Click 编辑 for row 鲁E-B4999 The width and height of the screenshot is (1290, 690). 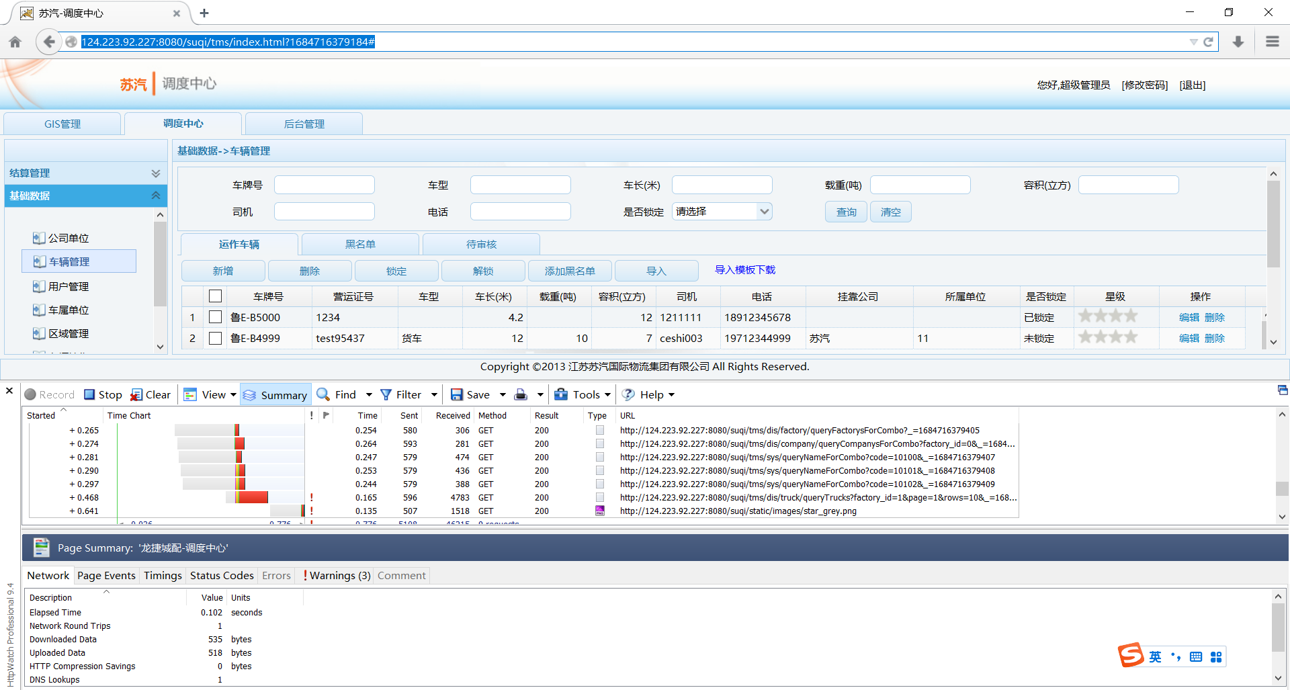point(1189,338)
